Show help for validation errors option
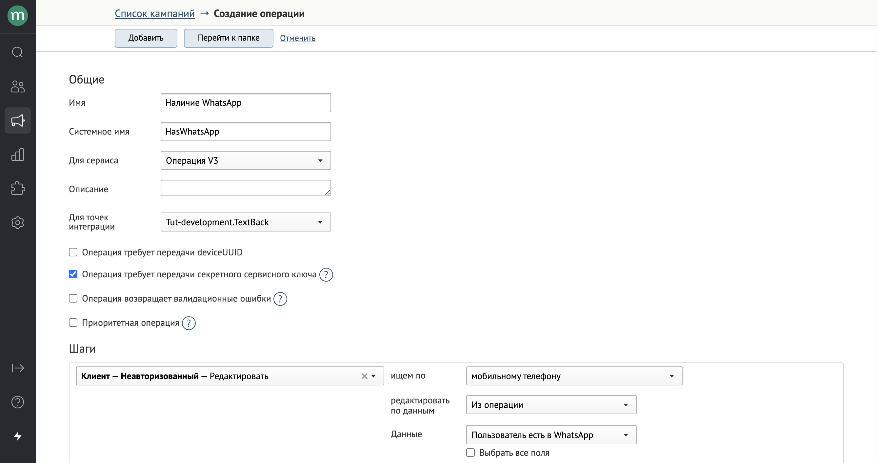This screenshot has height=463, width=878. (280, 299)
